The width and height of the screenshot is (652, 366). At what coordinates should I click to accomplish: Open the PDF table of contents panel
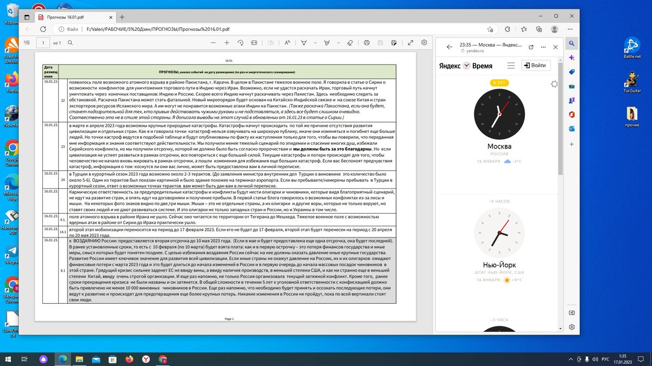pos(27,42)
